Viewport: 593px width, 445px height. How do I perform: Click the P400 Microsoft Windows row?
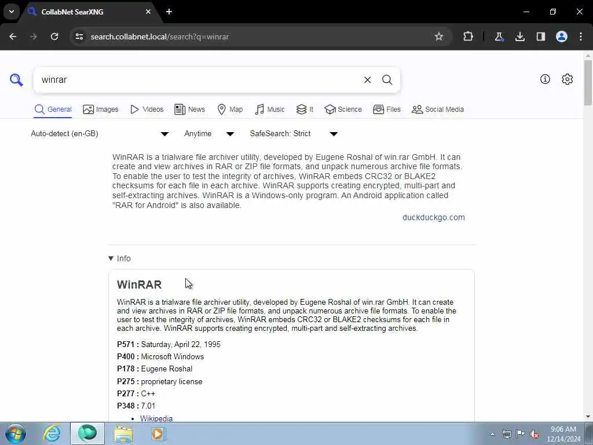pyautogui.click(x=160, y=356)
